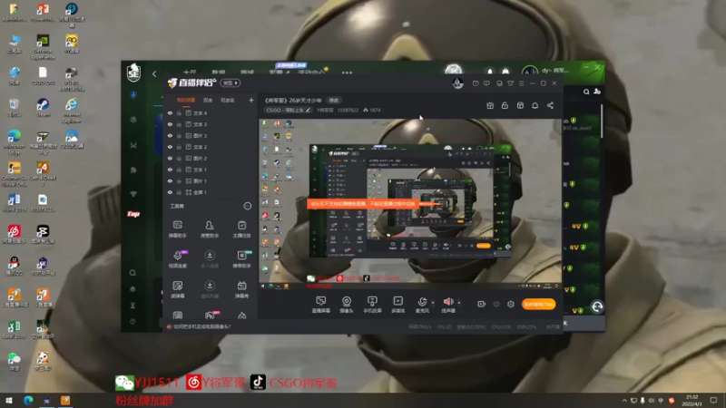
Task: Click the live preview thumbnail
Action: coord(410,200)
